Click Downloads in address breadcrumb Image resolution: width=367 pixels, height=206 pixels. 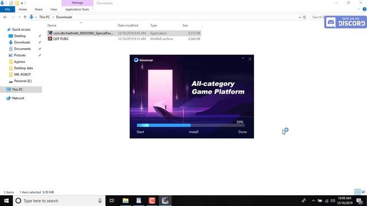pyautogui.click(x=64, y=17)
